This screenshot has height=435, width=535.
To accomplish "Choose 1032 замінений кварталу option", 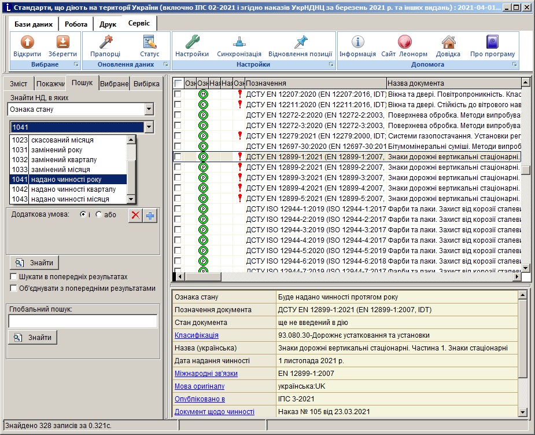I will 68,160.
